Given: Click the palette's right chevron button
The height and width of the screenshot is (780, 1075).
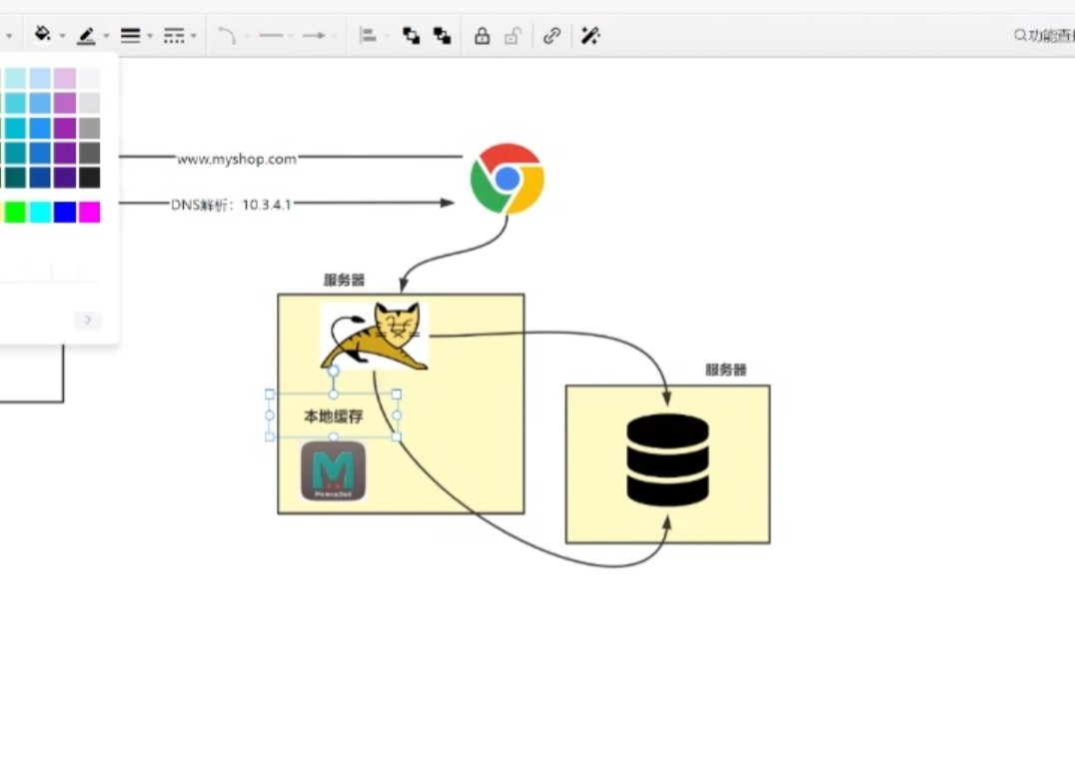Looking at the screenshot, I should pos(88,320).
